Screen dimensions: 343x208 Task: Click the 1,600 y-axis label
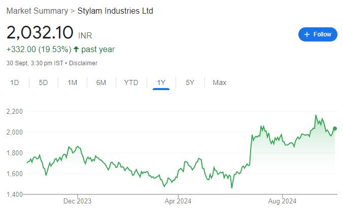[x=14, y=174]
